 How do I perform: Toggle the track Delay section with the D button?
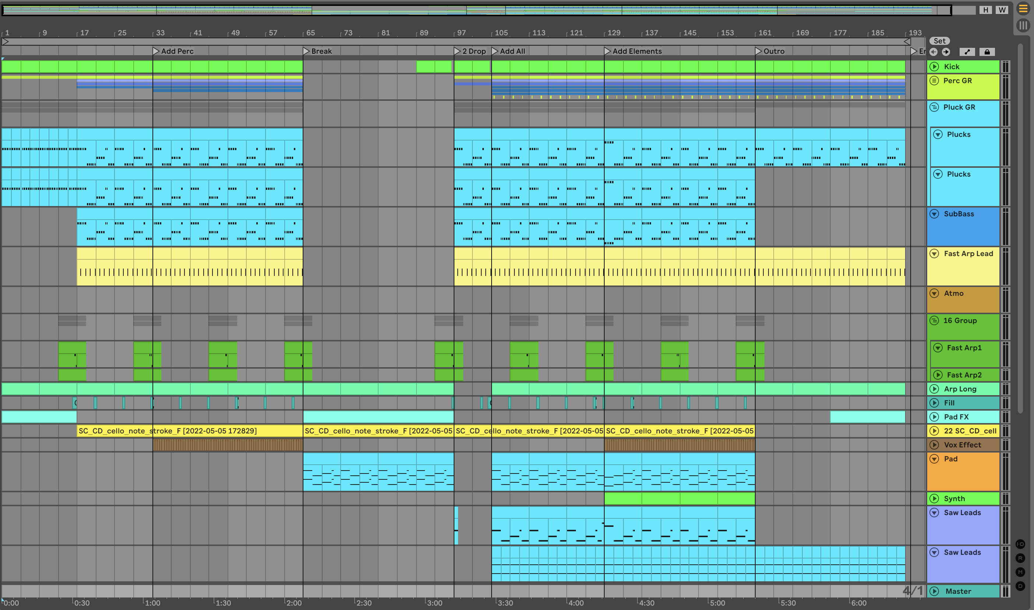point(1020,586)
